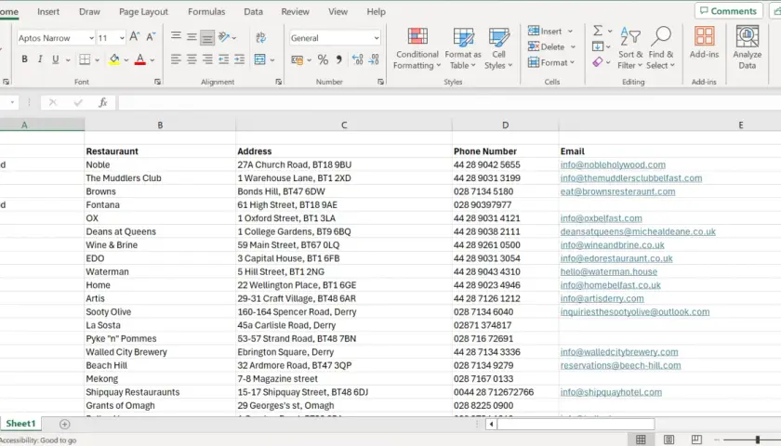Decrease decimal places
Viewport: 781px width, 446px height.
[x=374, y=60]
